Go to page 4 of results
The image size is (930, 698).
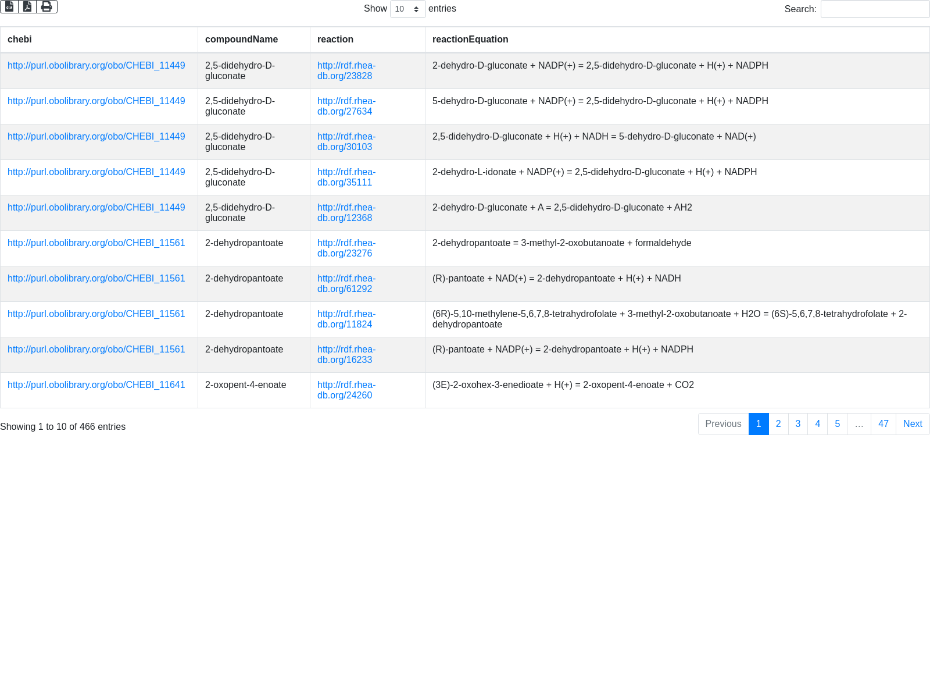coord(817,424)
